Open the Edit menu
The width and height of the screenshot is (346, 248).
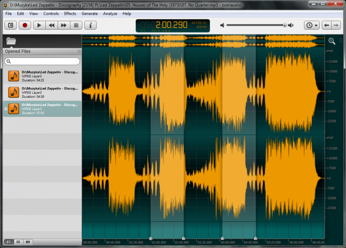(20, 14)
